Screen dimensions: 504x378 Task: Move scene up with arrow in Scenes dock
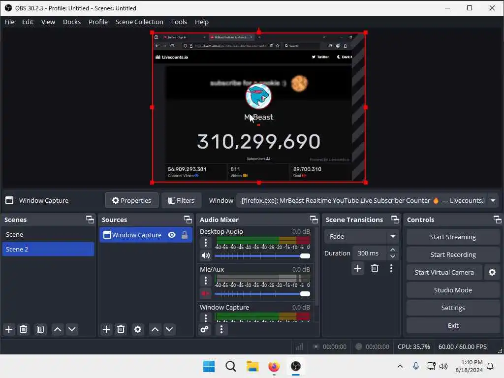point(58,329)
